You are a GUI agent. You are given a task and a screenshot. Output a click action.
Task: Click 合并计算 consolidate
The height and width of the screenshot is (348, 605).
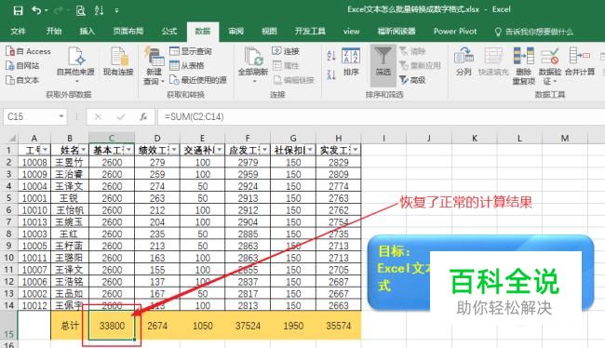(580, 61)
